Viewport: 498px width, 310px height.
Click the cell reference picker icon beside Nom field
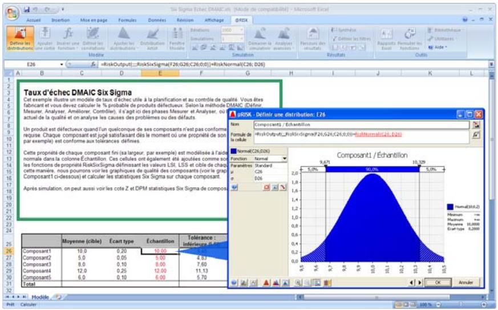476,124
